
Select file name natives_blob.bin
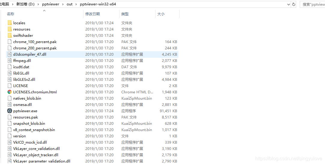pyautogui.click(x=27, y=98)
